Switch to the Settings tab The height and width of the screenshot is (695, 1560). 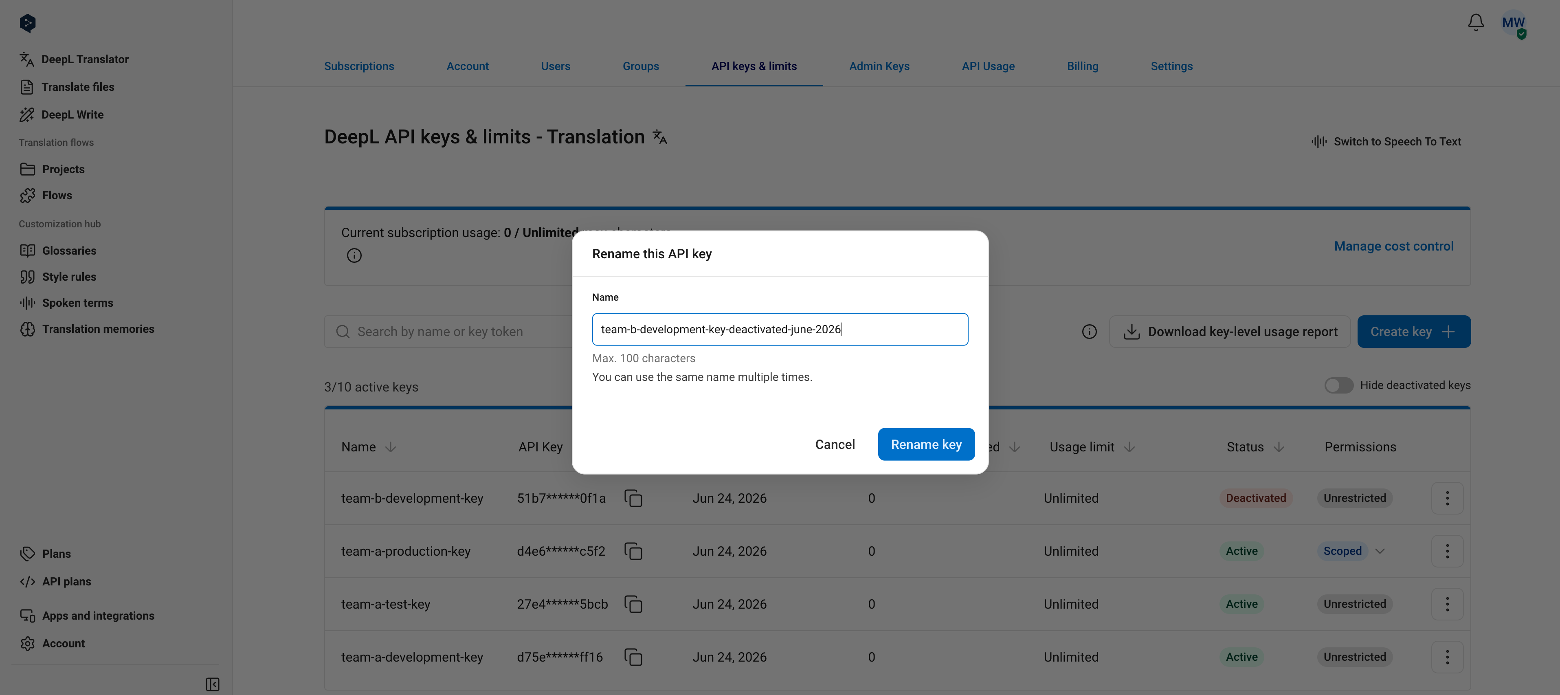(1172, 66)
